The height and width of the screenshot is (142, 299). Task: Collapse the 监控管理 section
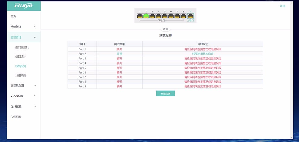pos(24,37)
